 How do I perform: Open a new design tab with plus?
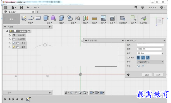37,12
